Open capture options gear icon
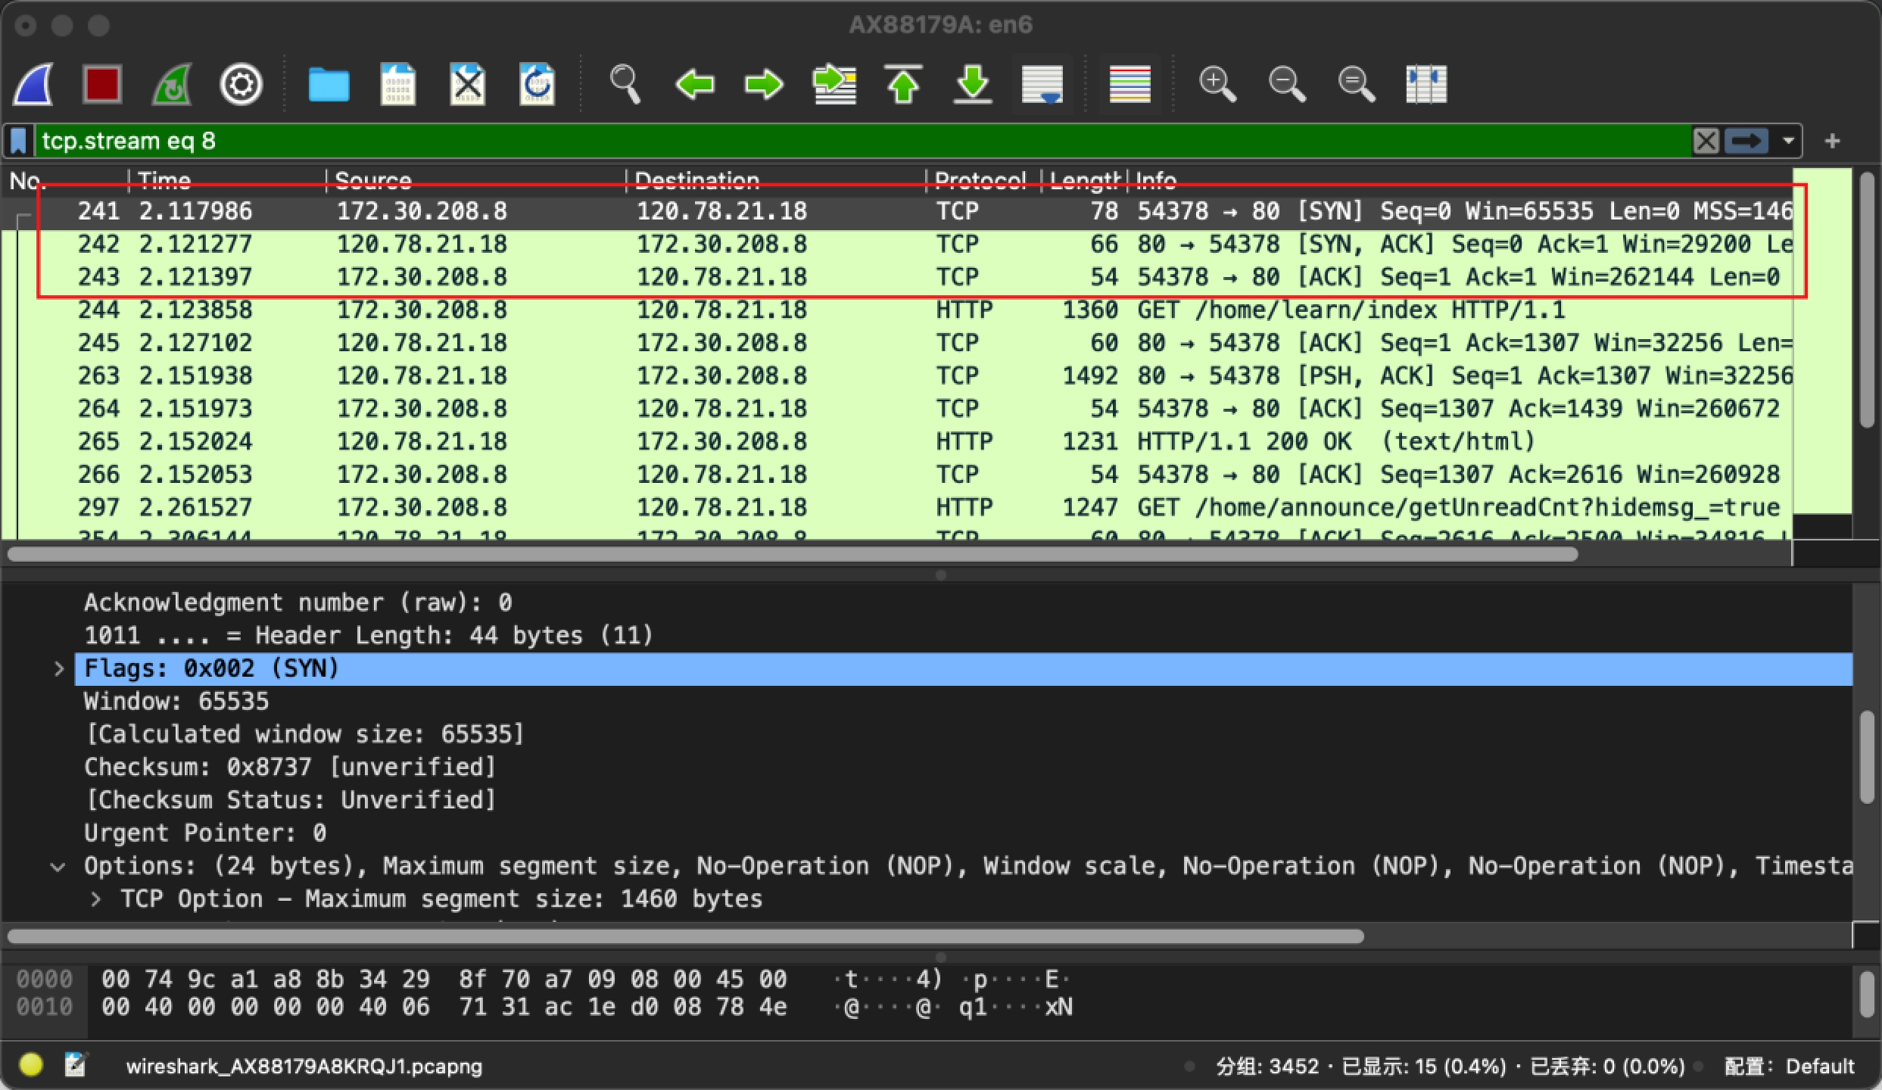This screenshot has height=1090, width=1882. [241, 84]
